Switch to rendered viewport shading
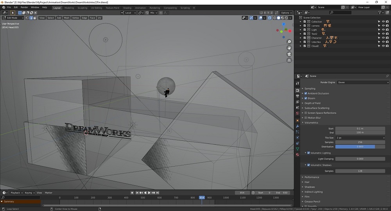 (x=286, y=18)
